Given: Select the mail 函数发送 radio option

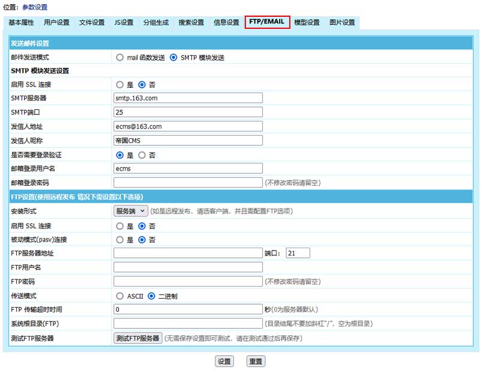Looking at the screenshot, I should [120, 58].
